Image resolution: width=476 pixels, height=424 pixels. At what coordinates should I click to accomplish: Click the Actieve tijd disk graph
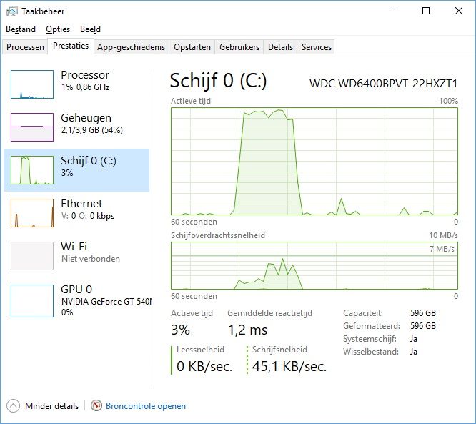click(x=314, y=162)
